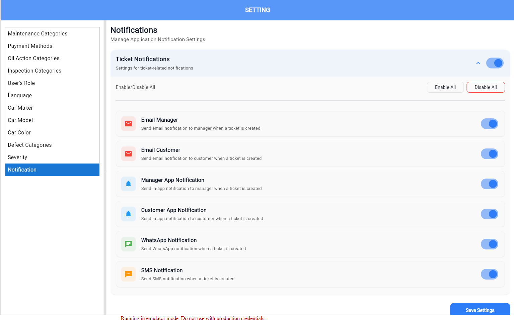This screenshot has width=514, height=320.
Task: Click the SMS Notification message icon
Action: 128,274
